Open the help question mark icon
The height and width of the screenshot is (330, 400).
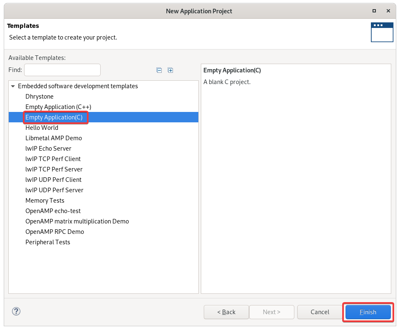pyautogui.click(x=16, y=311)
